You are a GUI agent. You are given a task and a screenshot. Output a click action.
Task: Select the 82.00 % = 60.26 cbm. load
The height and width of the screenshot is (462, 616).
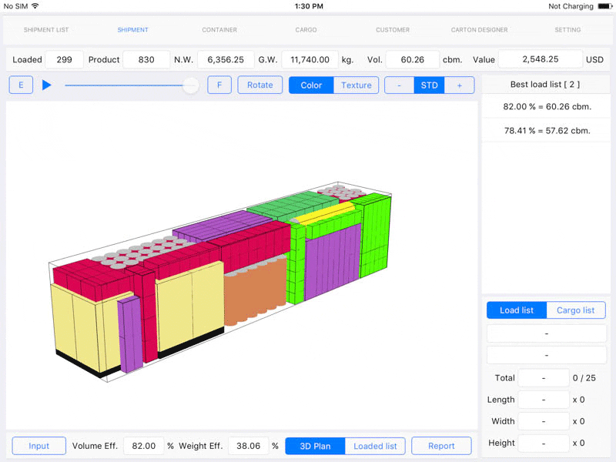[x=547, y=106]
